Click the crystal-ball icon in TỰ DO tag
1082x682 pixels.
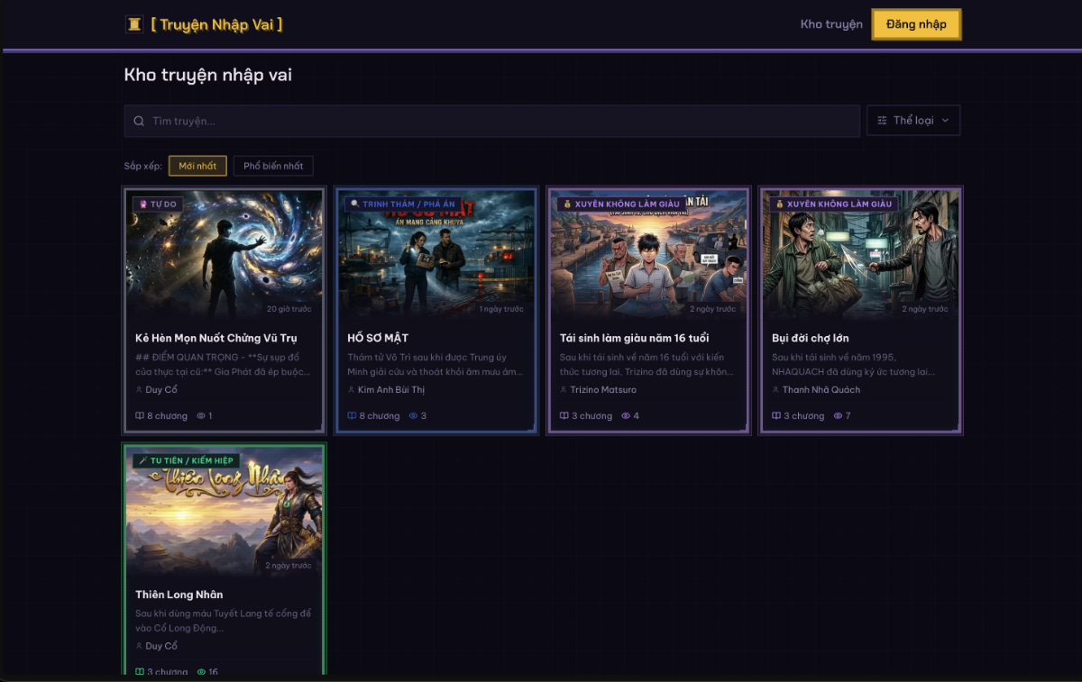pos(142,205)
